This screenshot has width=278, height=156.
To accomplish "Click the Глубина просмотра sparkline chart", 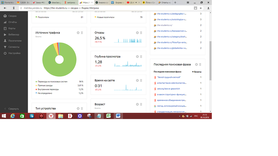I will (x=128, y=64).
